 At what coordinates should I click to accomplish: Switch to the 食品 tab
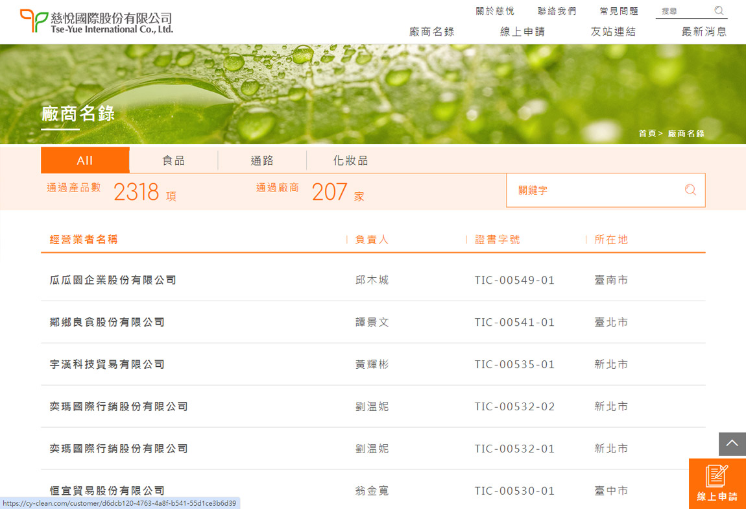coord(173,160)
